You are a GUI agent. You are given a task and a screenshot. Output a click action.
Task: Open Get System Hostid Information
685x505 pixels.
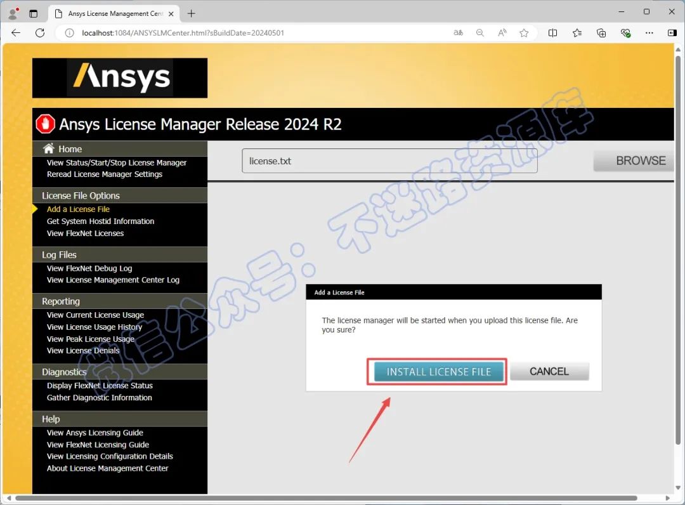(x=100, y=221)
